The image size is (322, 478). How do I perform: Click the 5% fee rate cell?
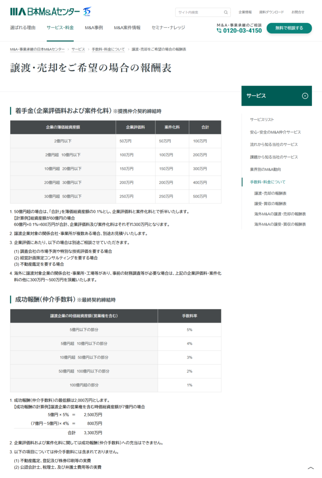pyautogui.click(x=189, y=330)
